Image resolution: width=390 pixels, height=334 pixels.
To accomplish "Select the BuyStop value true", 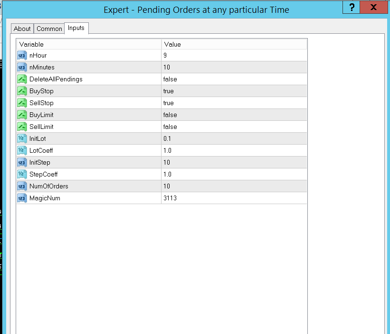I will tap(168, 91).
